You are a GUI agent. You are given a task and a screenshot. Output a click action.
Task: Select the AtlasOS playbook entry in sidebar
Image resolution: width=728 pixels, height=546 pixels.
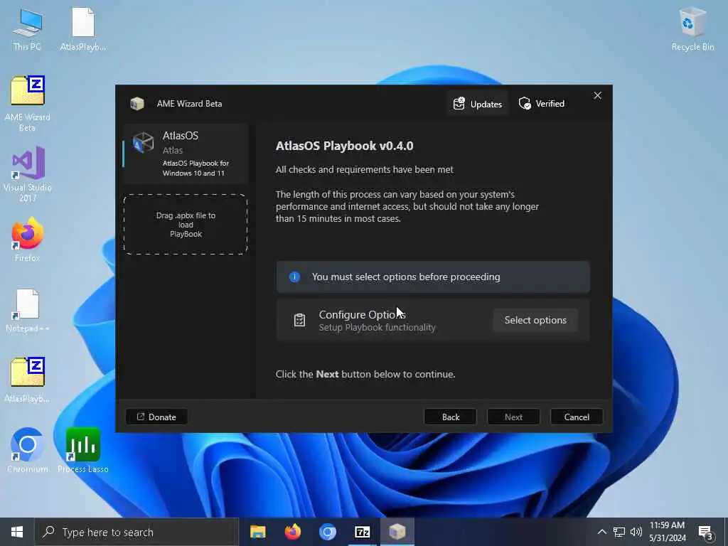coord(186,154)
